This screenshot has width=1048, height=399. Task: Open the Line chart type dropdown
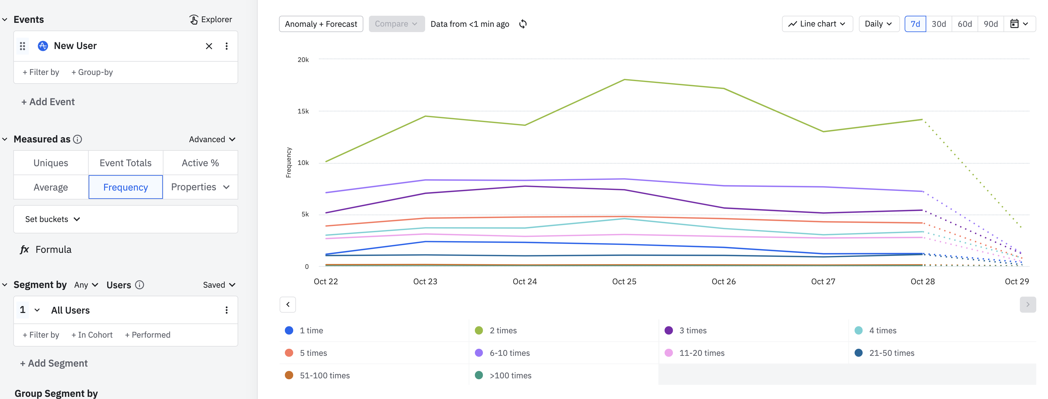pos(817,24)
